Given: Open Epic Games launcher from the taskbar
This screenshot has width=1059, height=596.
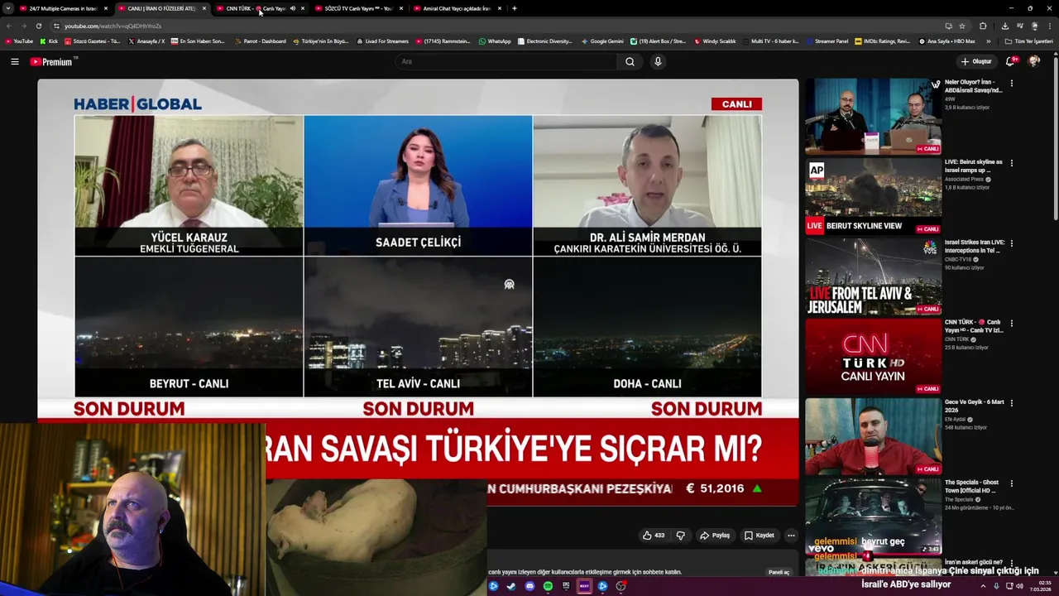Looking at the screenshot, I should click(566, 586).
